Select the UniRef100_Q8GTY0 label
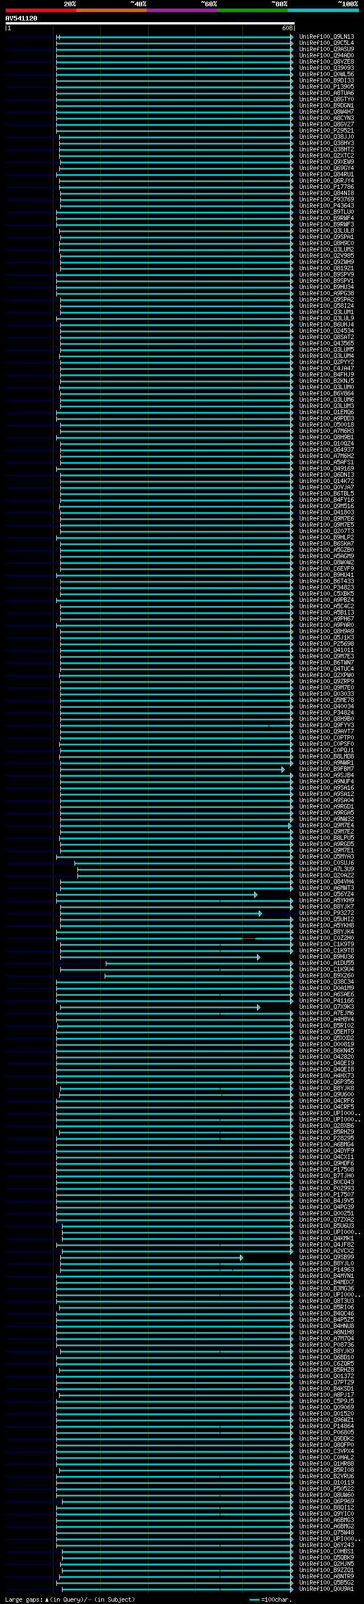 326,99
